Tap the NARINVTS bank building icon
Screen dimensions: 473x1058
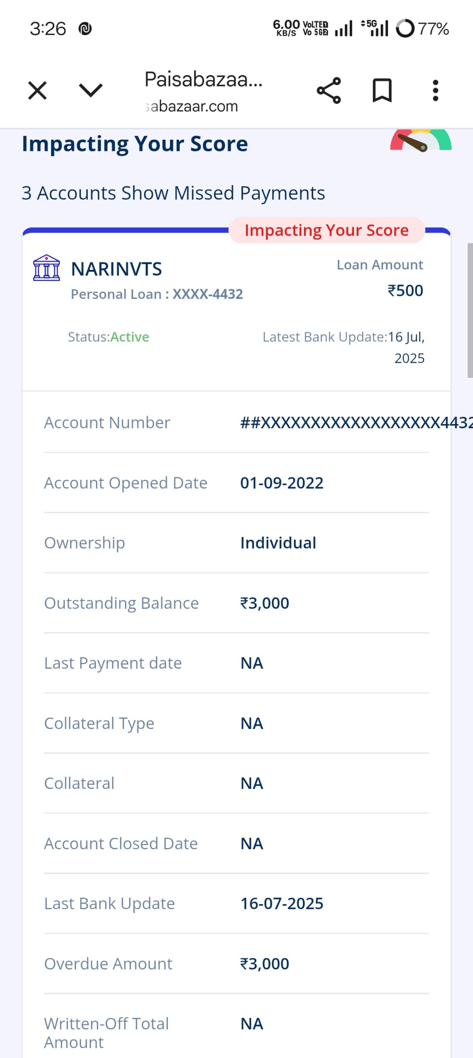46,268
